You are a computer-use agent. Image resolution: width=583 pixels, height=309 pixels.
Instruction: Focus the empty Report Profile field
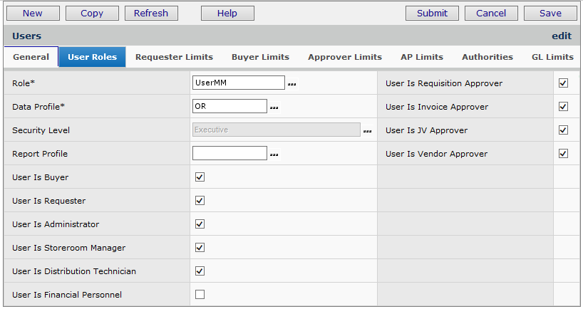pyautogui.click(x=229, y=153)
